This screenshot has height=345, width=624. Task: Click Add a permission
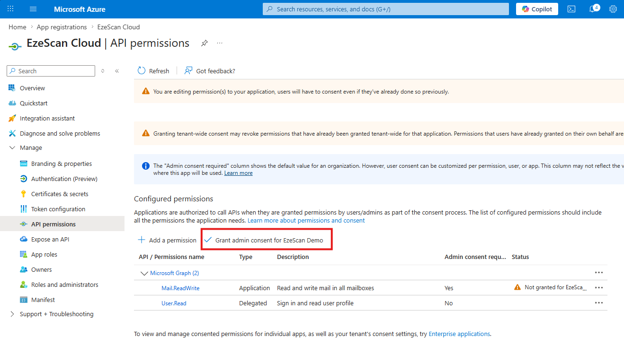click(x=167, y=240)
